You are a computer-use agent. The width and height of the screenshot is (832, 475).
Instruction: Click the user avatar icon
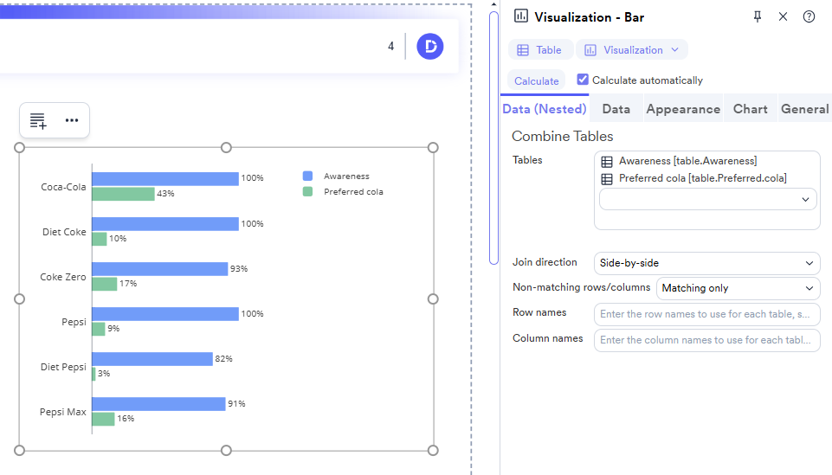coord(429,47)
